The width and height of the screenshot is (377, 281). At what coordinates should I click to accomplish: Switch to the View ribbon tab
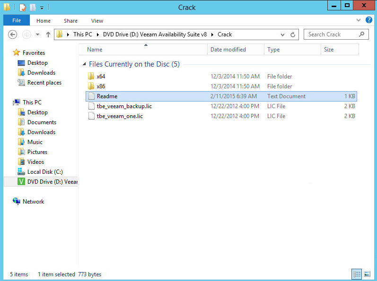click(97, 21)
